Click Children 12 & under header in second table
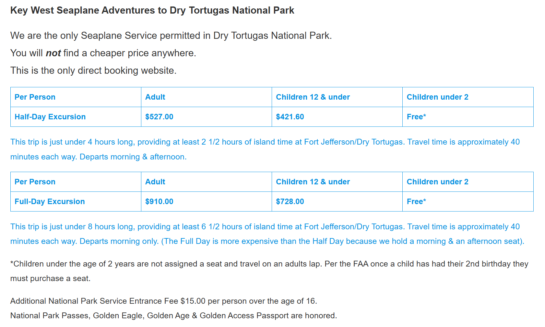 [313, 182]
